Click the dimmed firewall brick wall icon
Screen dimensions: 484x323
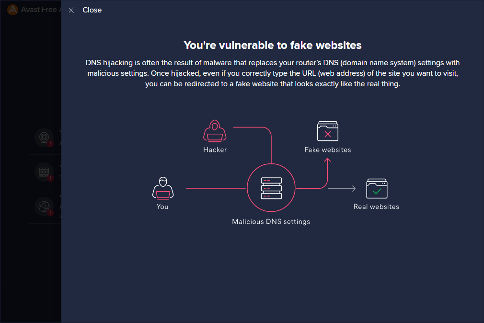(44, 172)
